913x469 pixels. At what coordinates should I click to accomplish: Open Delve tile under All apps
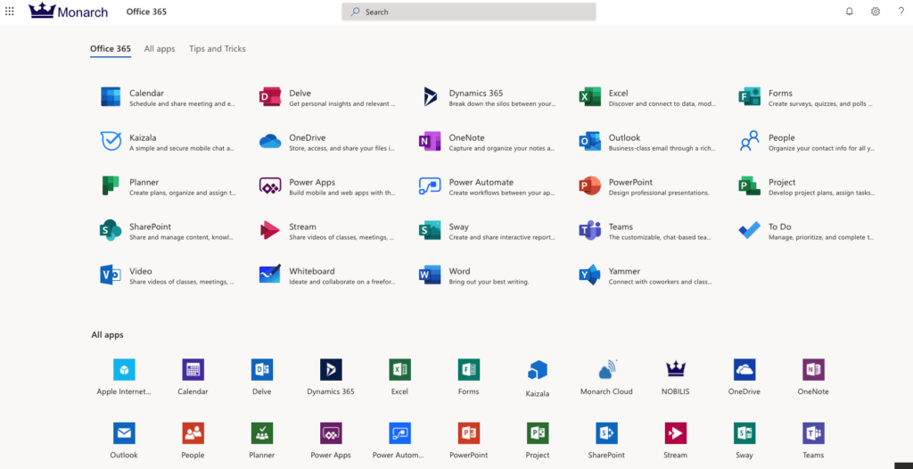point(262,376)
